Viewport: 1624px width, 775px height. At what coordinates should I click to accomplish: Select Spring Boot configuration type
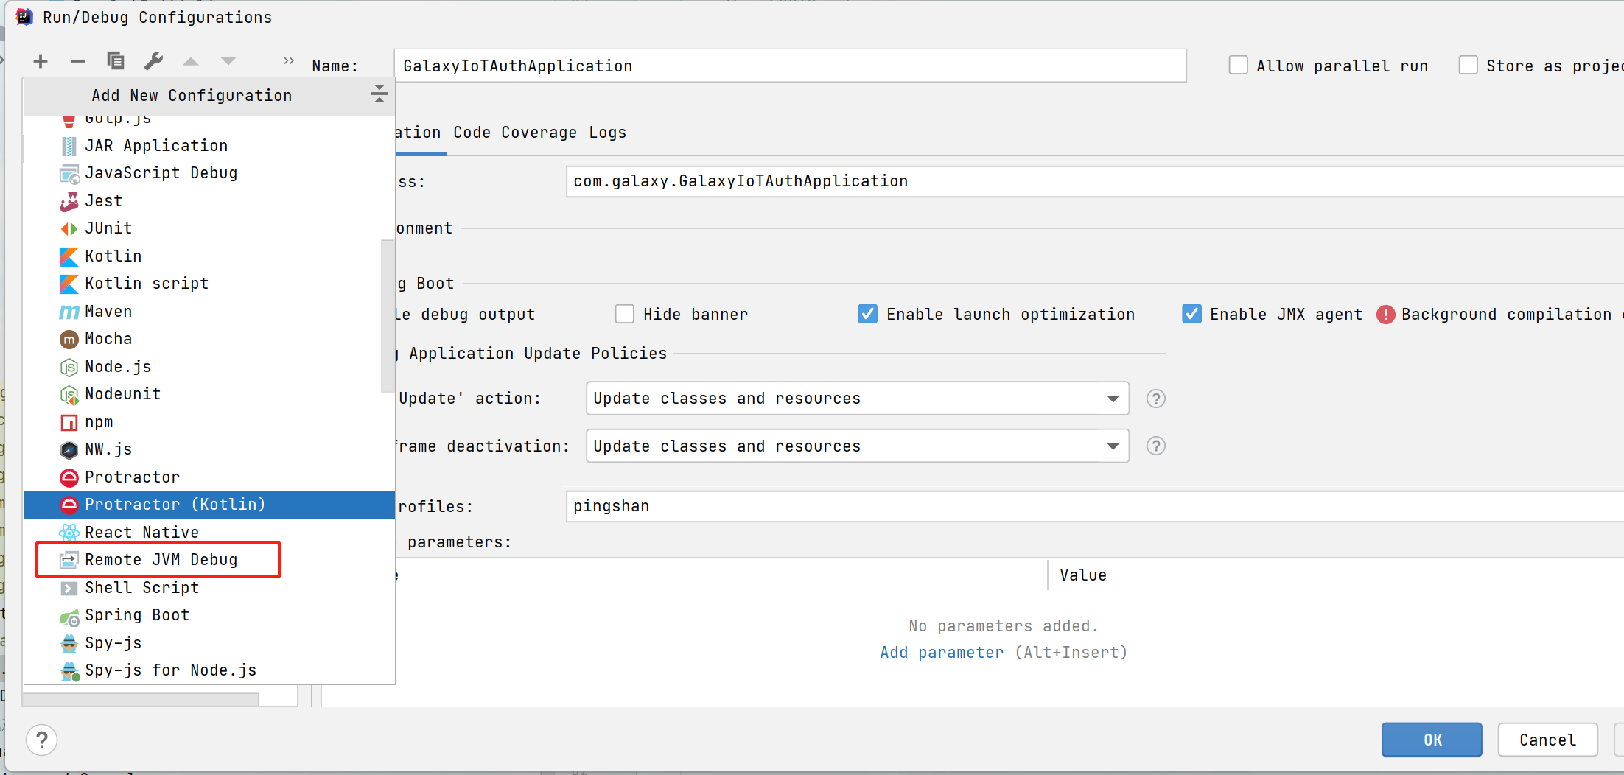(x=210, y=615)
